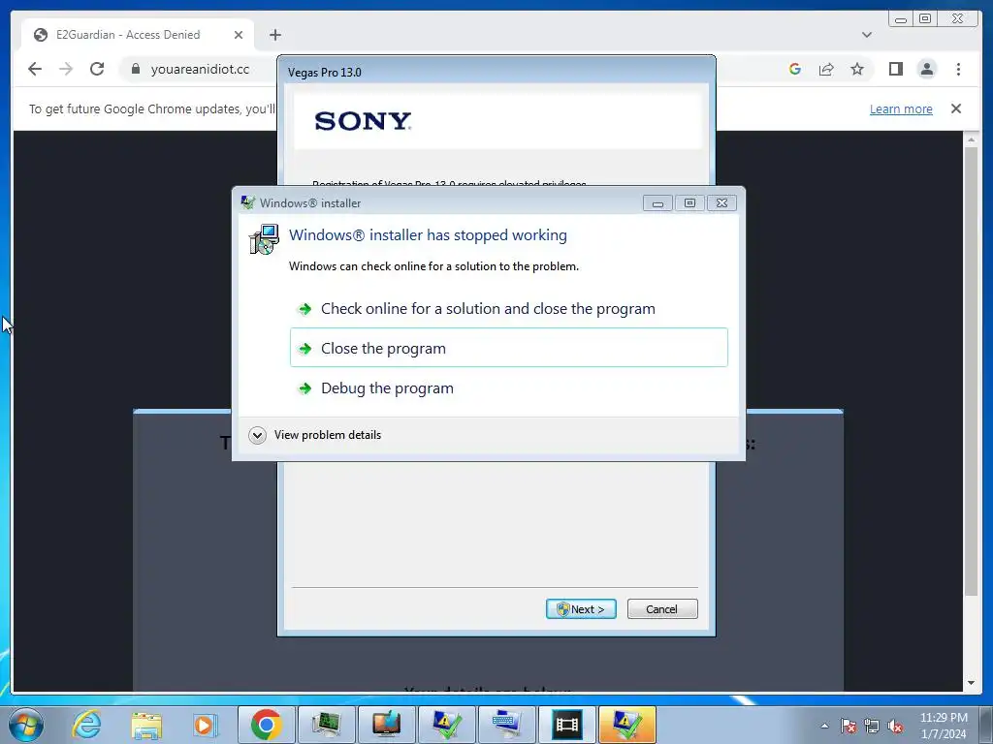Open the colorful monitor taskbar app
Viewport: 993px width, 744px height.
coord(386,725)
